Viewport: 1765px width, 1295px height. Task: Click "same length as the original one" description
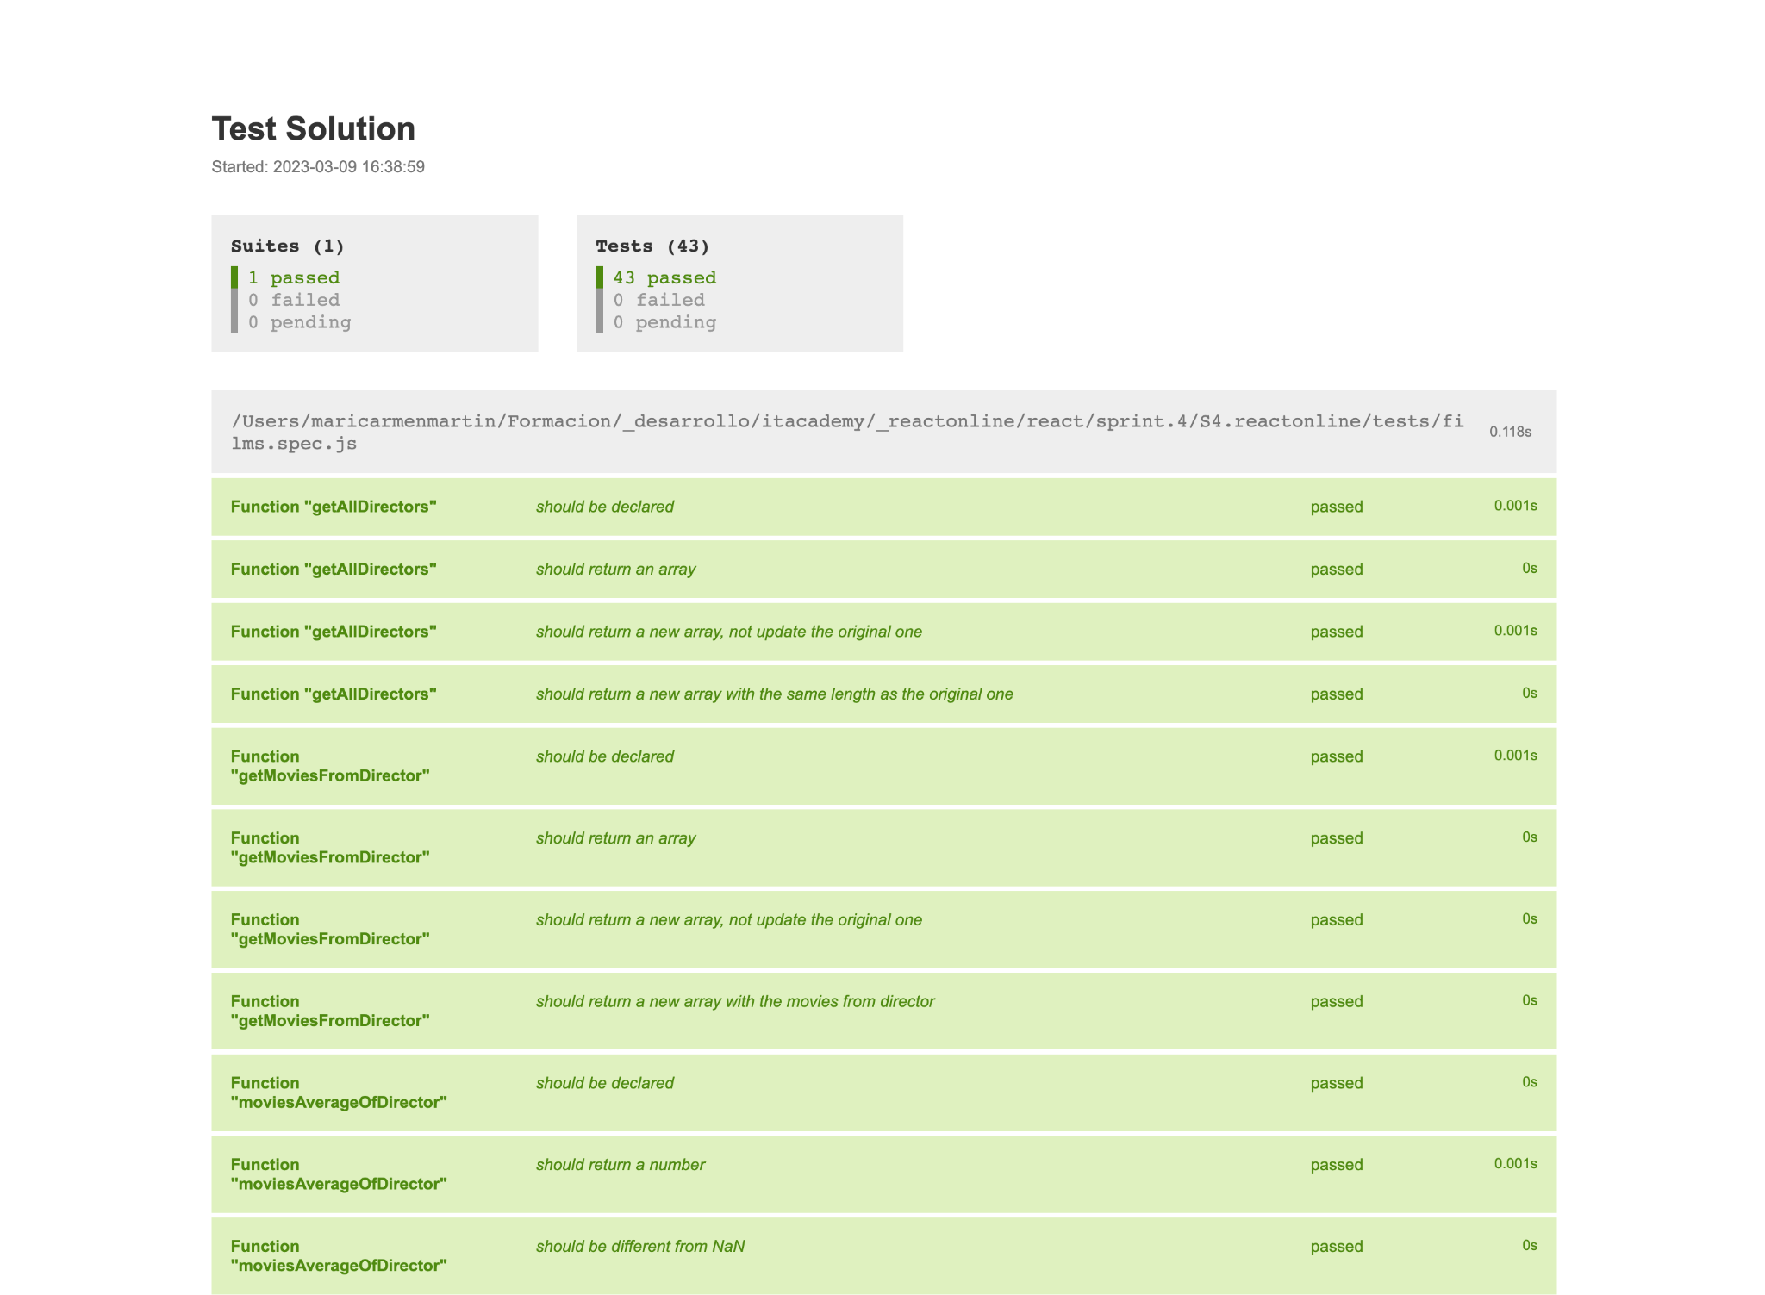click(x=775, y=694)
